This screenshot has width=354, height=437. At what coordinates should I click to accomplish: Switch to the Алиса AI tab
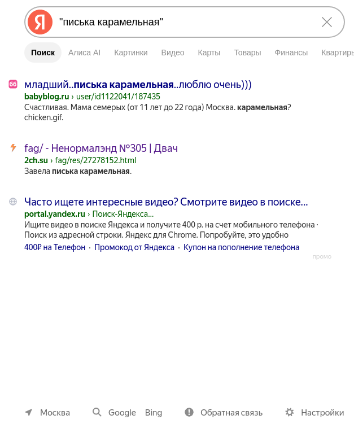coord(84,53)
